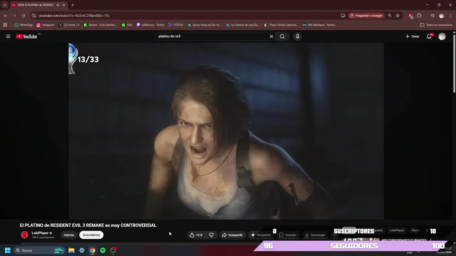Open the plain Kick bookmark

(127, 25)
